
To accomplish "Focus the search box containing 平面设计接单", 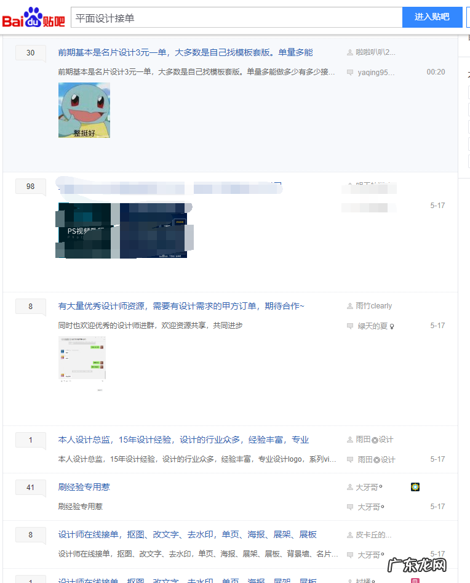I will [x=236, y=17].
